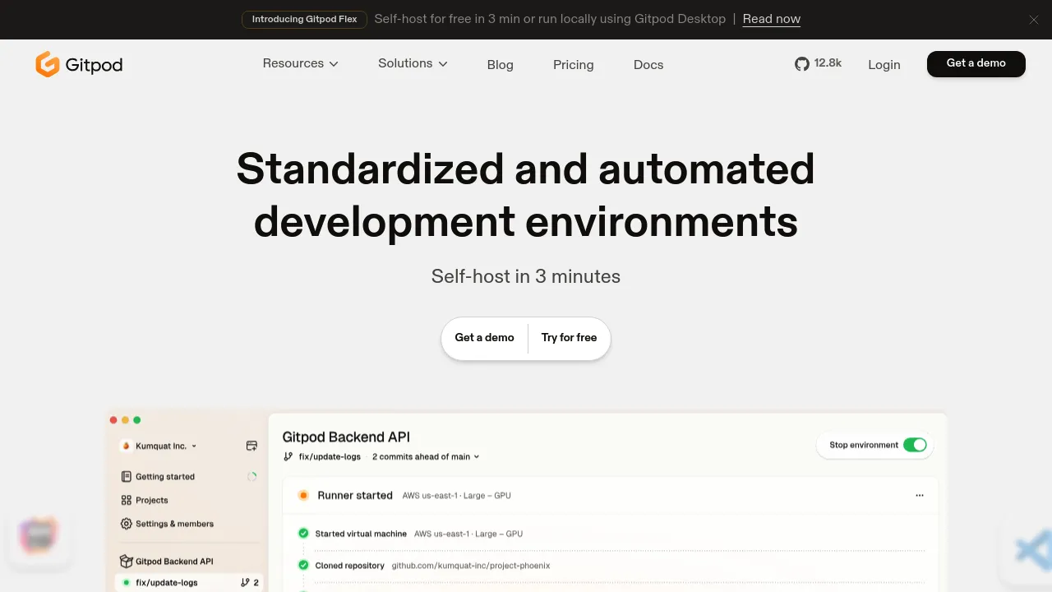Click the Runner started AWS us-east-1 details text
1052x592 pixels.
click(x=457, y=496)
